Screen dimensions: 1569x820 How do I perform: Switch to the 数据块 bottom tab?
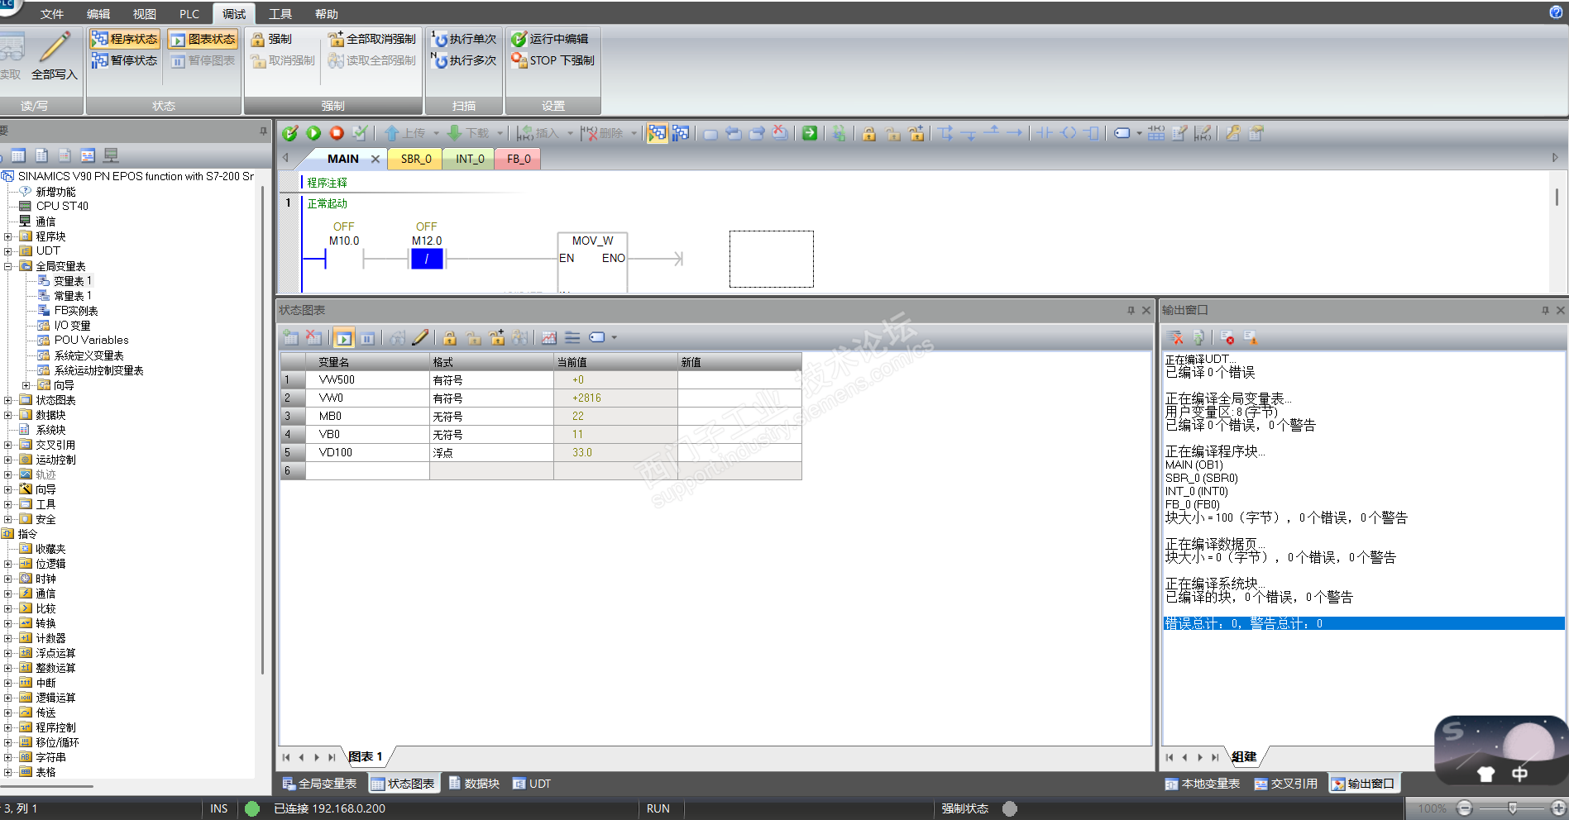474,784
